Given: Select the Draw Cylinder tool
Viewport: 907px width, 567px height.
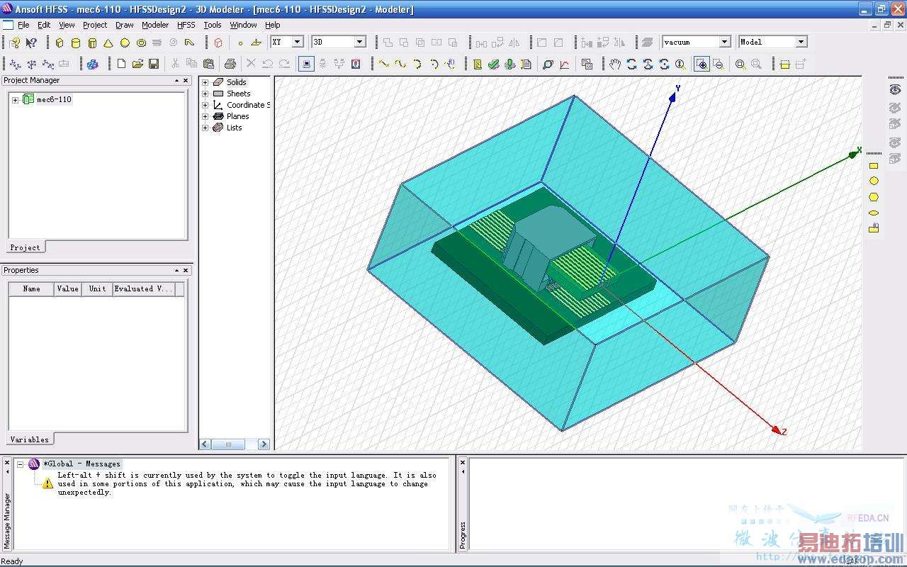Looking at the screenshot, I should tap(76, 43).
